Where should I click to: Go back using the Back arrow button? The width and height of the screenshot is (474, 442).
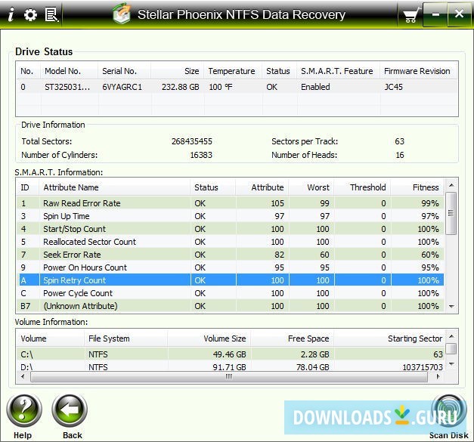(70, 410)
